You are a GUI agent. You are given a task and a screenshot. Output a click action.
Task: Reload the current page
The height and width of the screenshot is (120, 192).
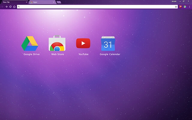tap(10, 7)
